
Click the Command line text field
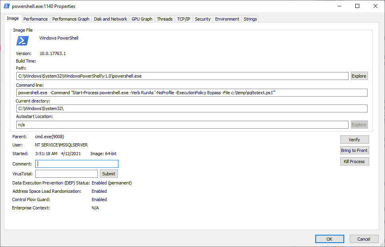pyautogui.click(x=192, y=93)
